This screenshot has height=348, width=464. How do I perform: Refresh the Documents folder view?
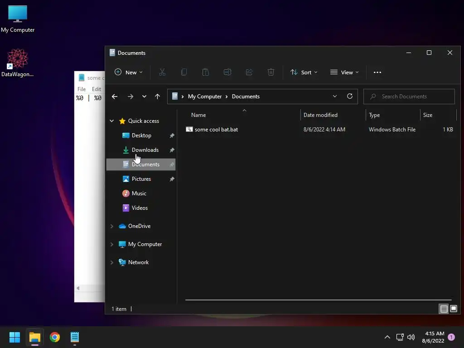350,96
